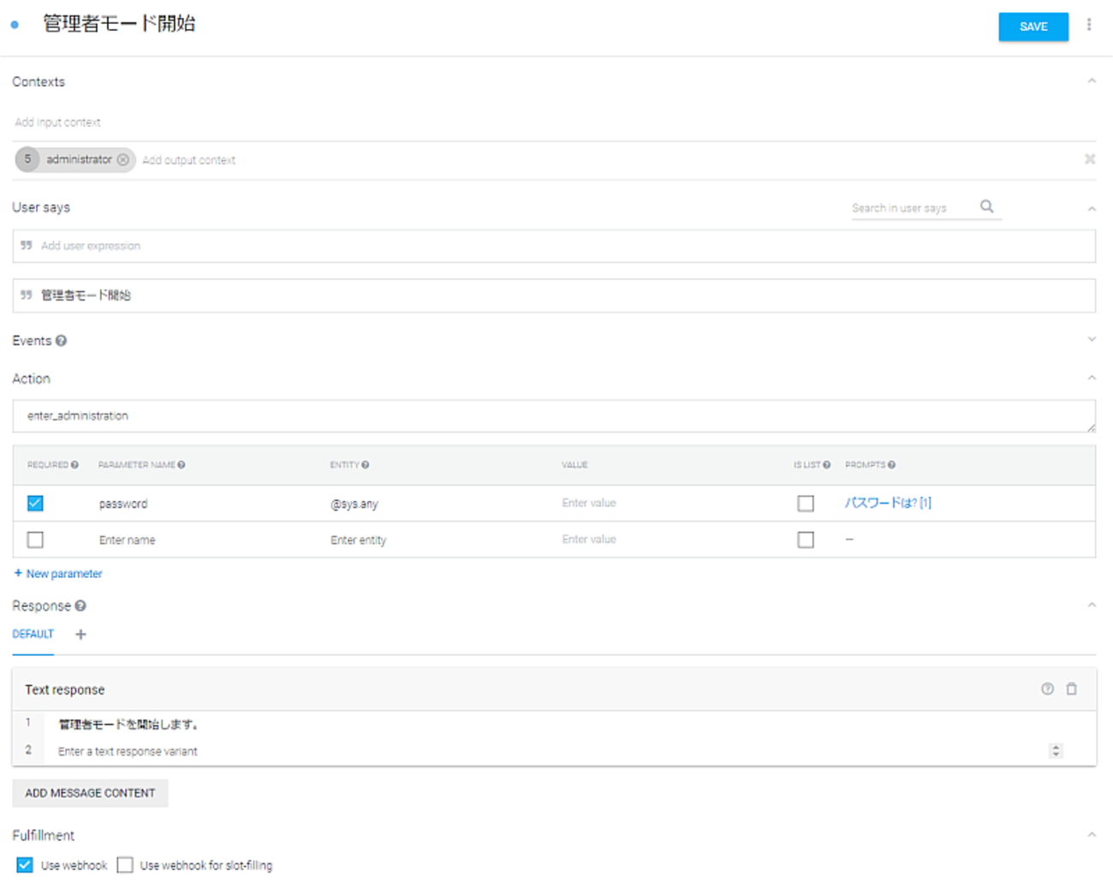Clear contexts with the X icon
The width and height of the screenshot is (1113, 888).
coord(1090,159)
